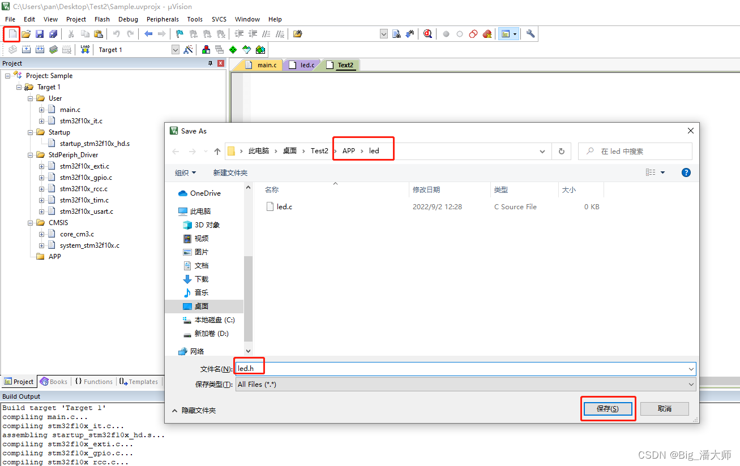Expand the main.c node in the project tree
This screenshot has height=466, width=740.
point(42,110)
